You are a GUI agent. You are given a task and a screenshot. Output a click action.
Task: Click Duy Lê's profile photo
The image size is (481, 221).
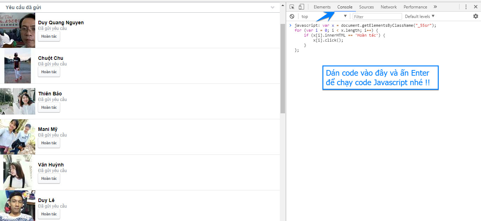(x=18, y=206)
